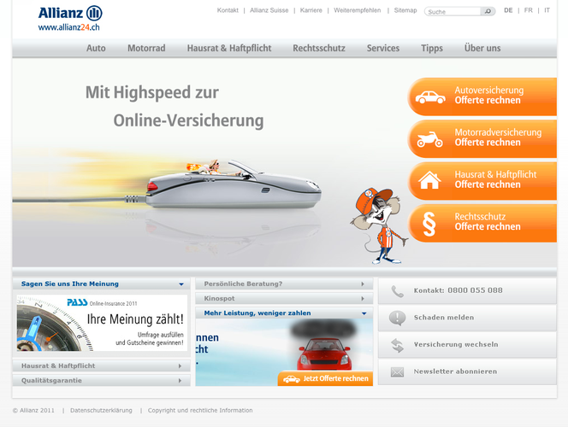The width and height of the screenshot is (568, 427).
Task: Click Rechtsschutz Offerte rechnen button
Action: point(482,223)
